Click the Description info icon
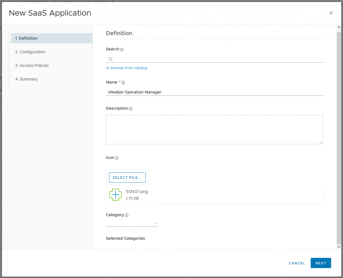Image resolution: width=343 pixels, height=278 pixels. tap(131, 109)
